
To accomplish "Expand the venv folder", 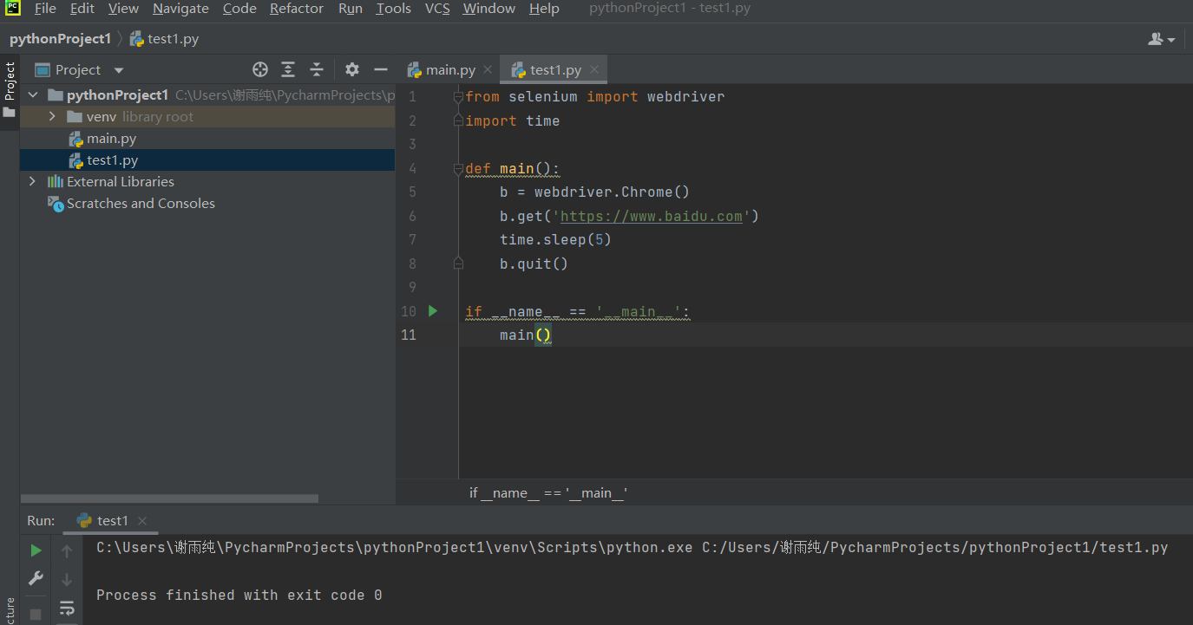I will click(x=52, y=116).
